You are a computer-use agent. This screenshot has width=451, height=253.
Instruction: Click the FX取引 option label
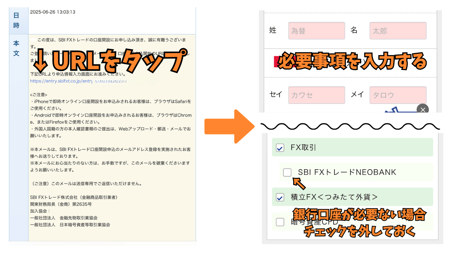(x=303, y=148)
